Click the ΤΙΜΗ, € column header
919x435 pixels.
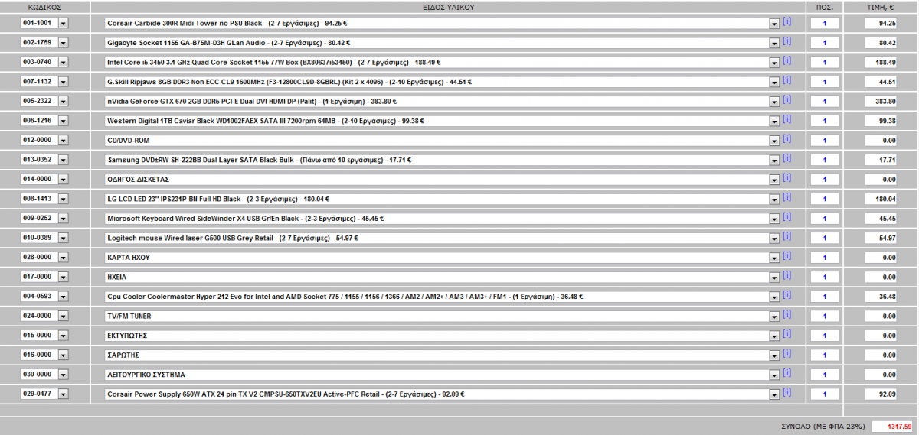pyautogui.click(x=881, y=7)
